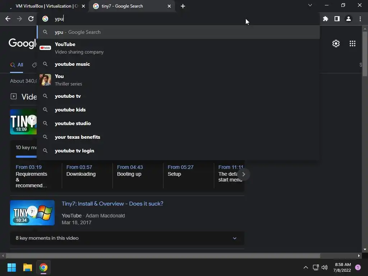Screen dimensions: 368x276
Task: Show hidden system tray icons
Action: (305, 267)
